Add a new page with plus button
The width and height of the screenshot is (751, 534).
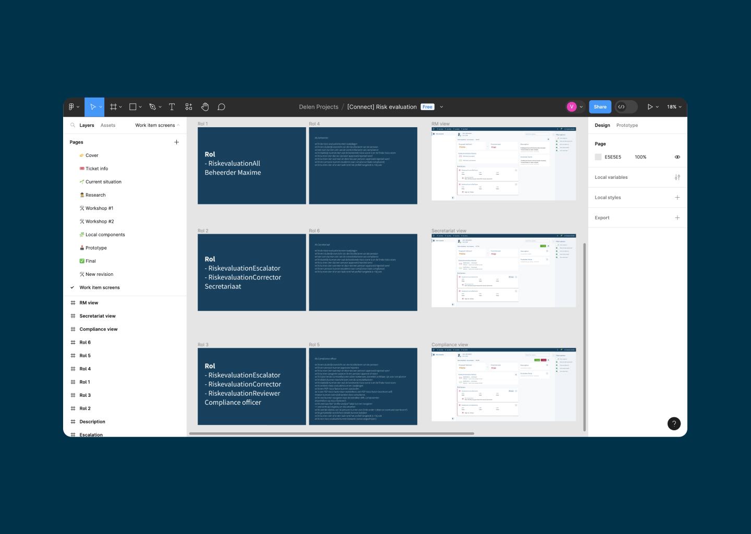[176, 142]
